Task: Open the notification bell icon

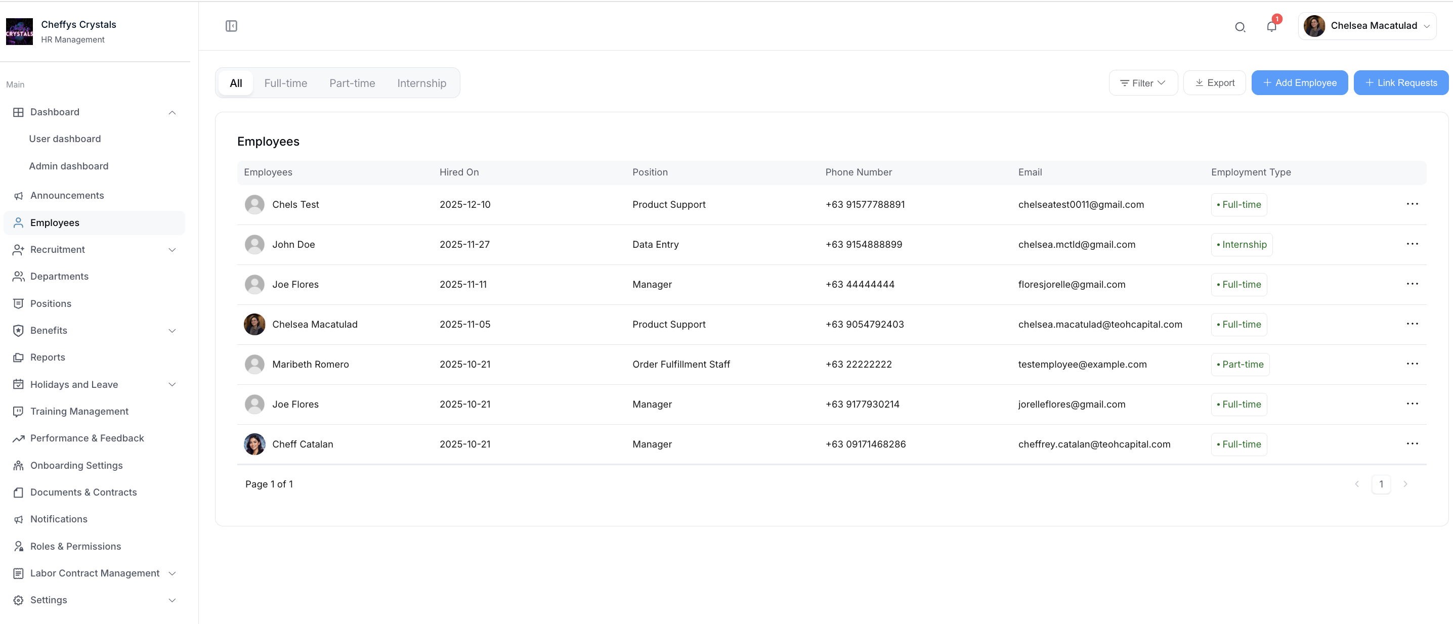Action: (x=1271, y=26)
